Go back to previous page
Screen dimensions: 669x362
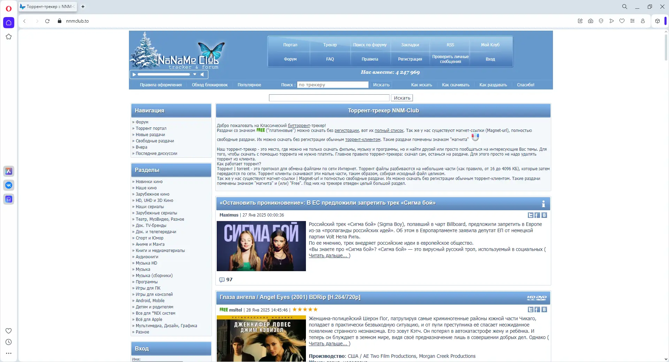(24, 21)
